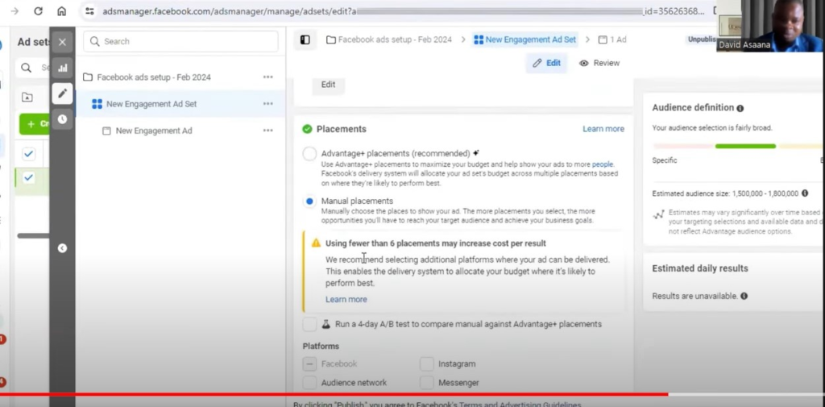Toggle the upper blue checkbox in left table
This screenshot has height=407, width=825.
pyautogui.click(x=28, y=154)
